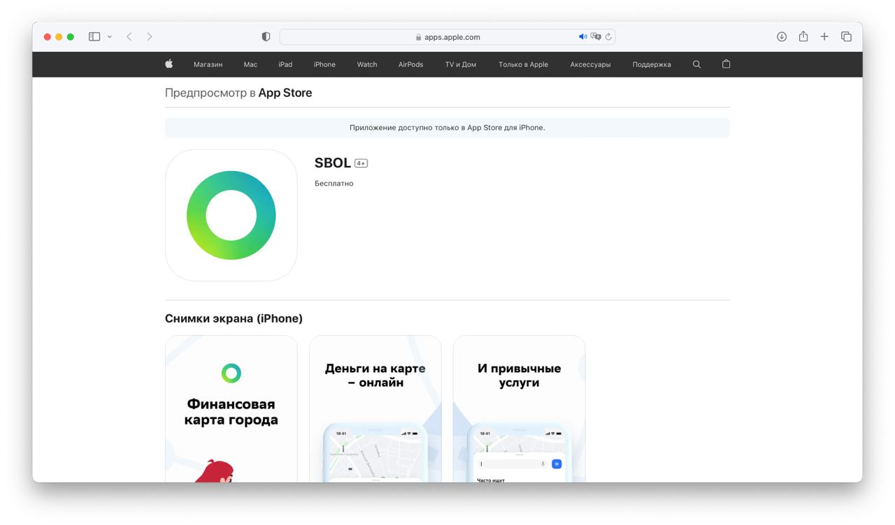This screenshot has width=895, height=525.
Task: Open the TV и Дом menu item
Action: click(x=461, y=64)
